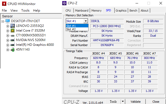Click the DDR3L memory type field

[x=107, y=21]
